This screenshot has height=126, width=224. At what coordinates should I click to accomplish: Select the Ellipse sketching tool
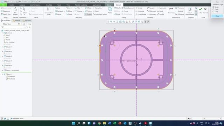[69, 11]
